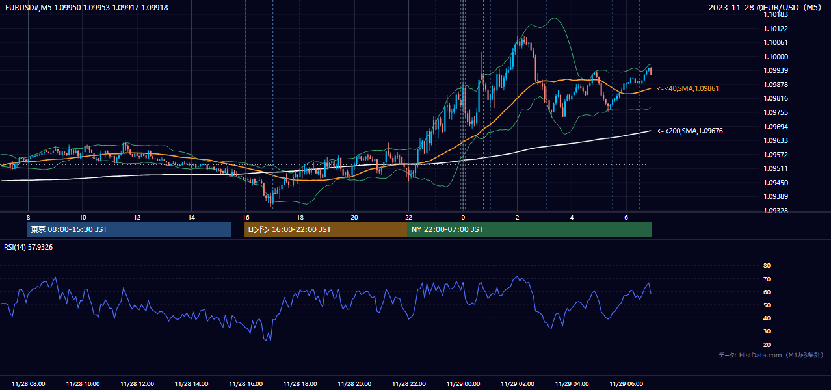Click hour label 0 under price chart
This screenshot has height=390, width=831.
pyautogui.click(x=463, y=217)
